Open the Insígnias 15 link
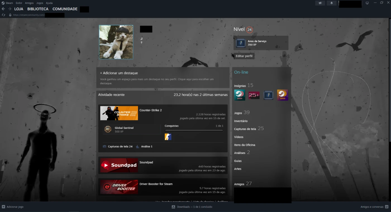Viewport: 391px width, 212px height. click(x=244, y=85)
